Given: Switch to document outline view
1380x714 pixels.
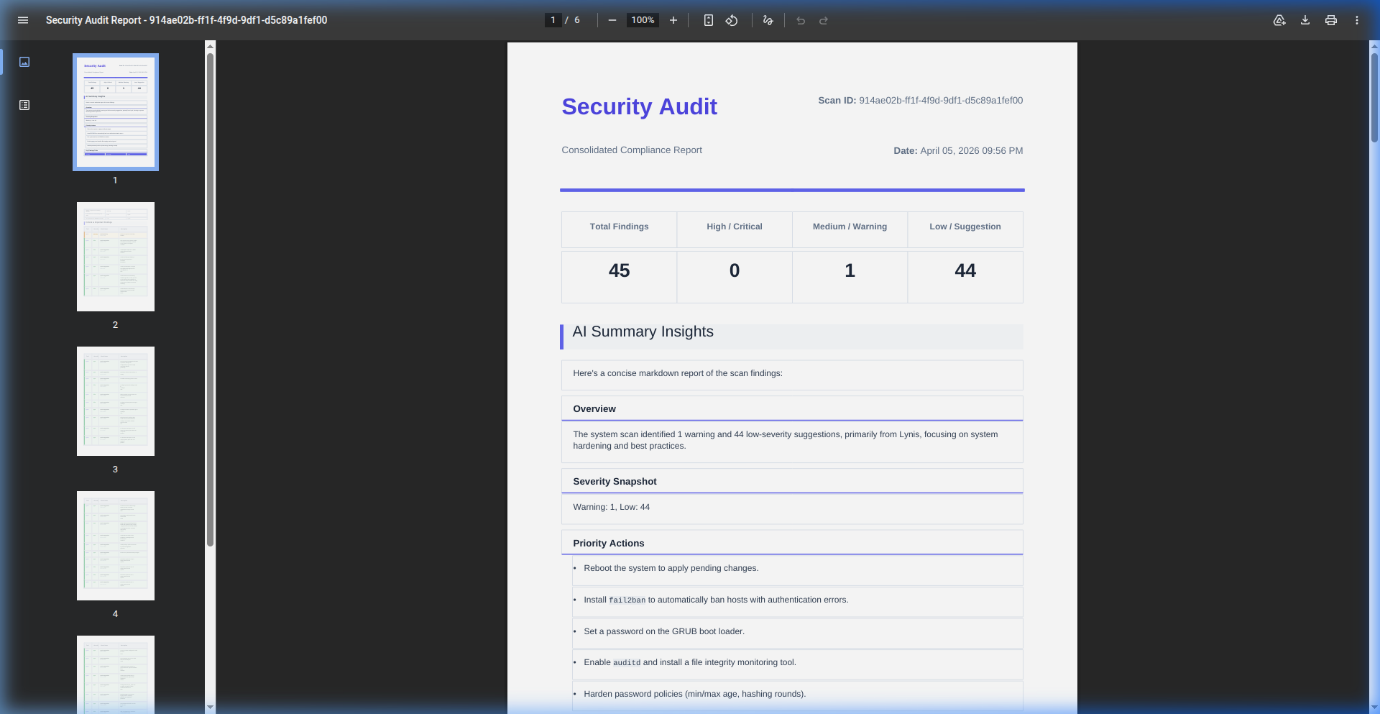Looking at the screenshot, I should click(24, 105).
